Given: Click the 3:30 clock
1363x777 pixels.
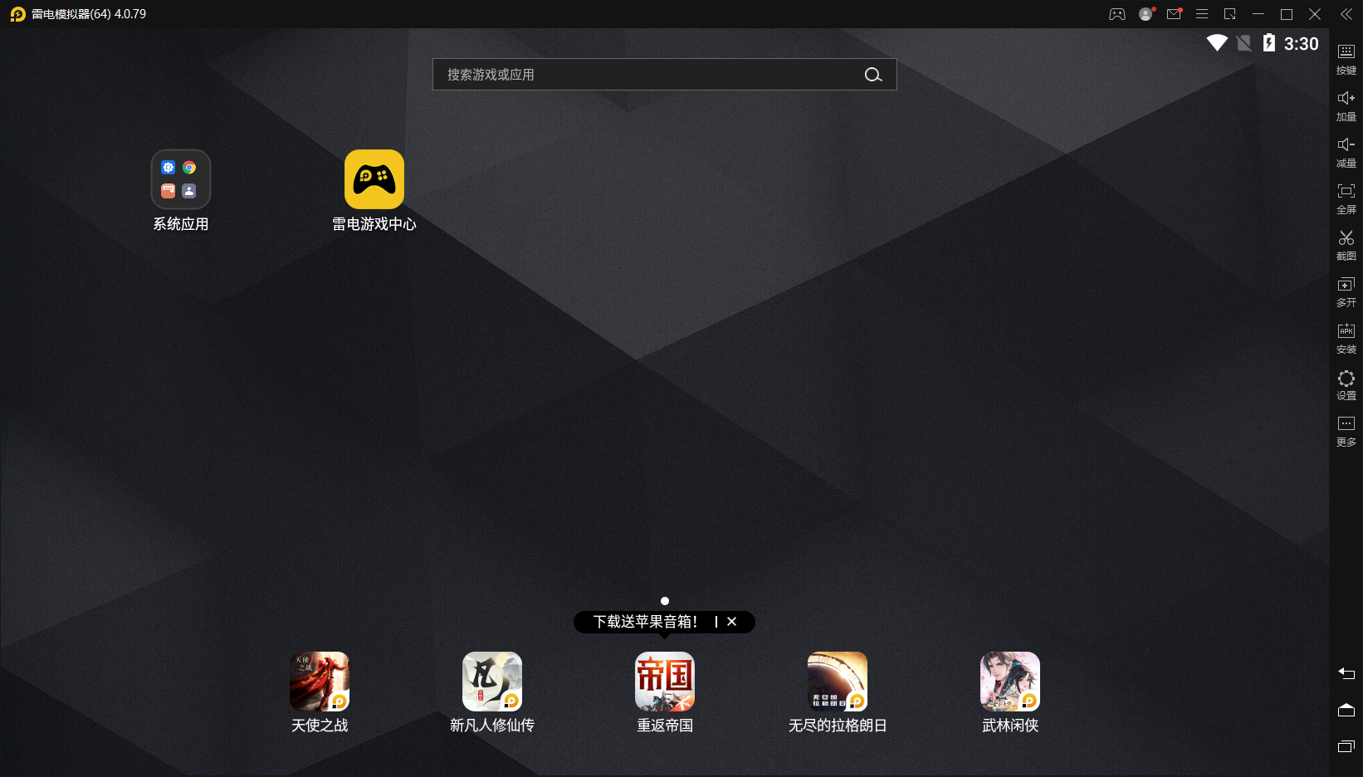Looking at the screenshot, I should pyautogui.click(x=1301, y=44).
